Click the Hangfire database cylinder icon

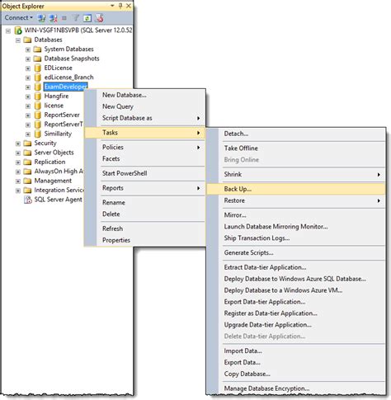(38, 96)
